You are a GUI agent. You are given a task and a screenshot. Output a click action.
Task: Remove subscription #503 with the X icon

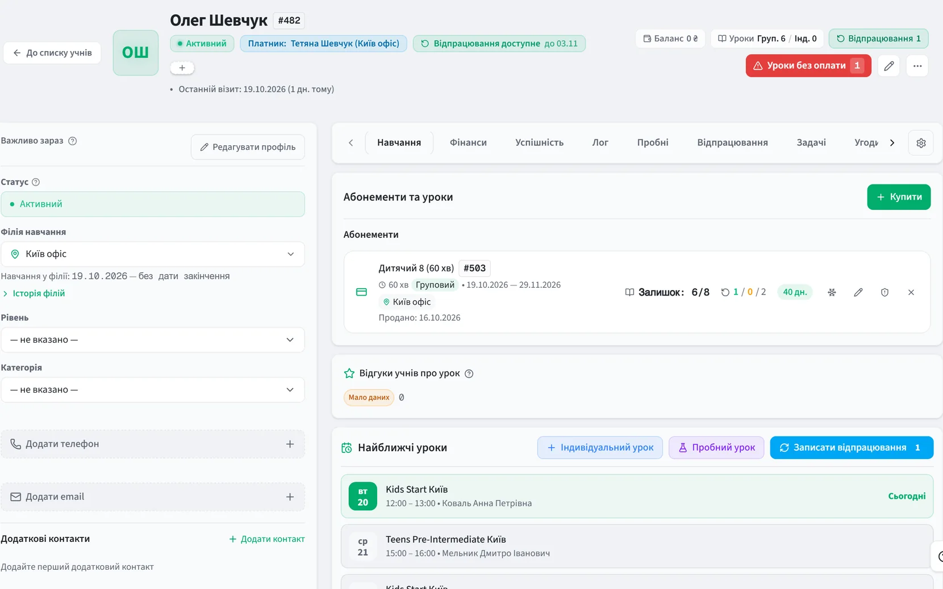pyautogui.click(x=911, y=292)
